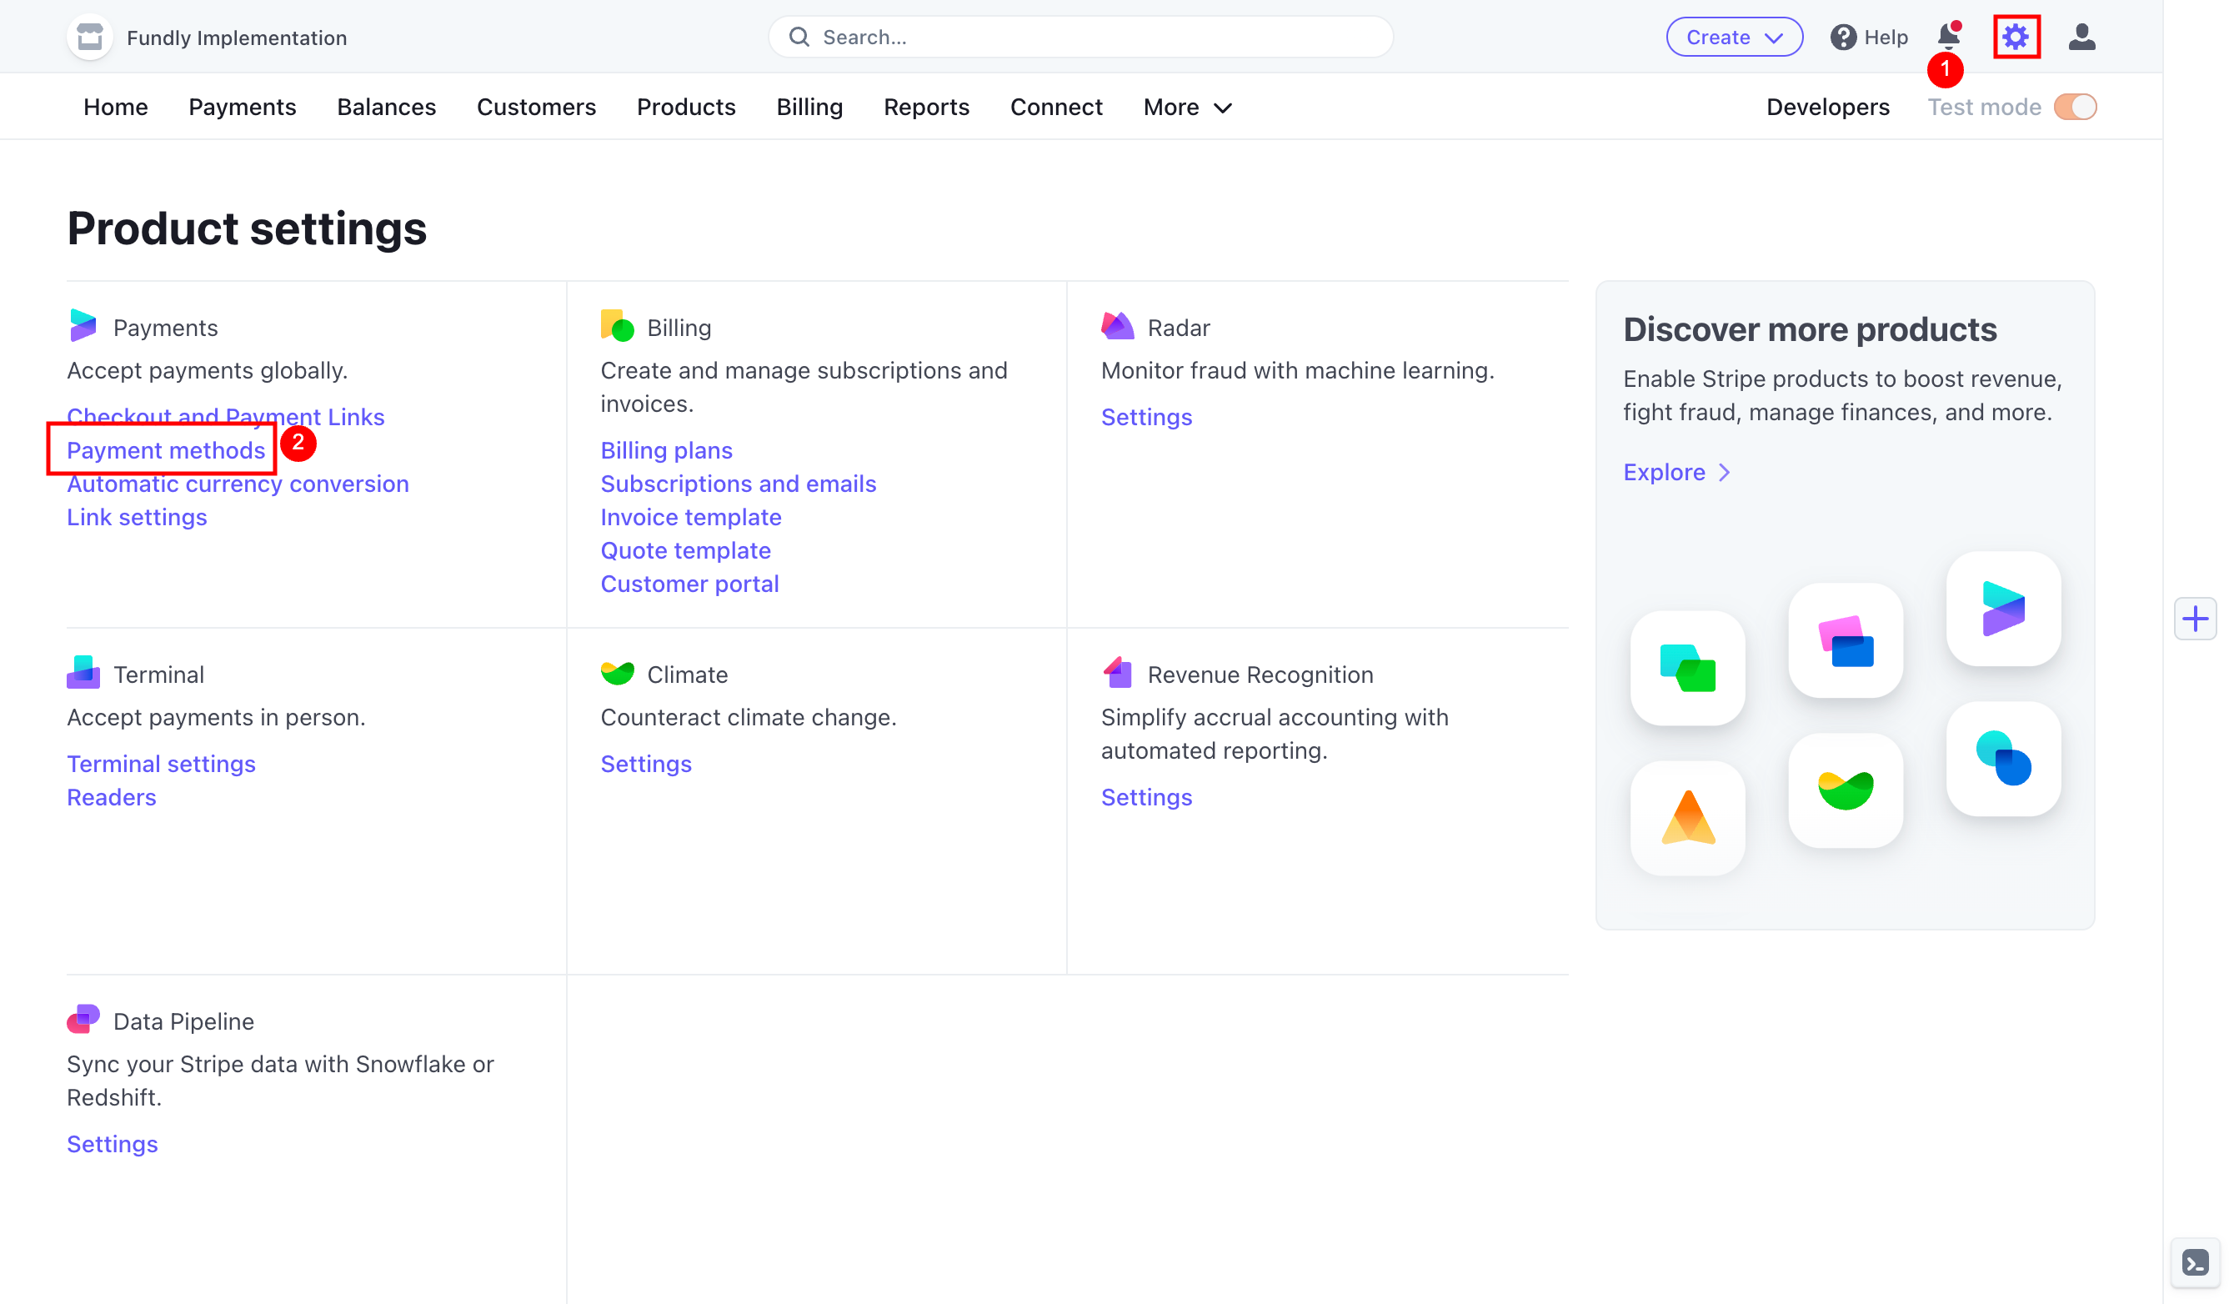Click the orange Atlas tile in Discover
Viewport: 2229px width, 1304px height.
(1688, 818)
